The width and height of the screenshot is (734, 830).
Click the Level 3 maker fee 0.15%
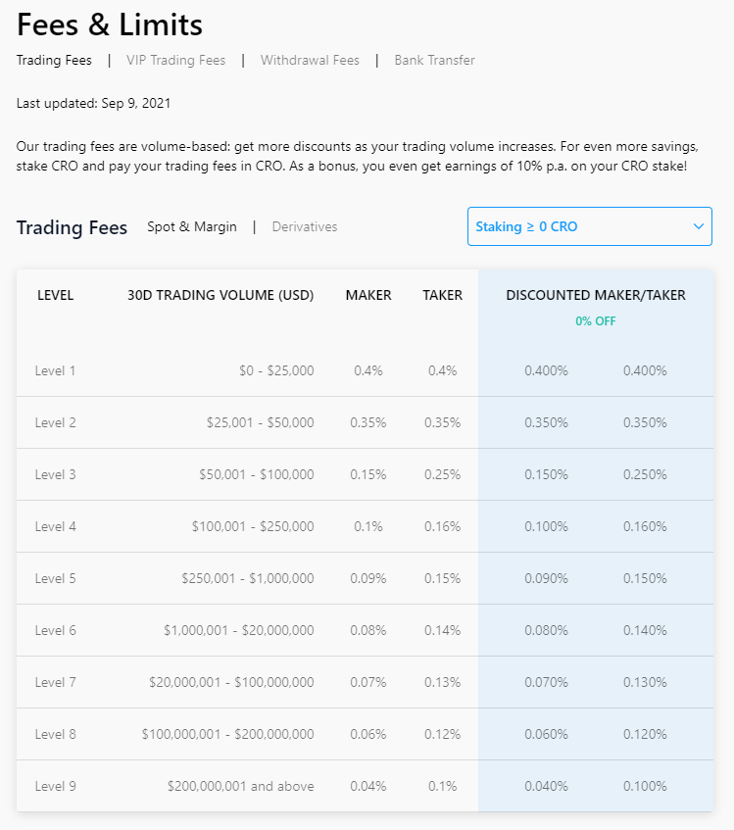(368, 474)
